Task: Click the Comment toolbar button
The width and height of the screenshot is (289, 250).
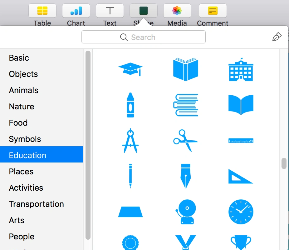Action: (213, 11)
